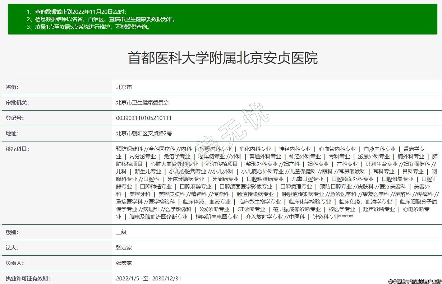Click the registration number 003903110105210111
442x284 pixels.
click(144, 118)
